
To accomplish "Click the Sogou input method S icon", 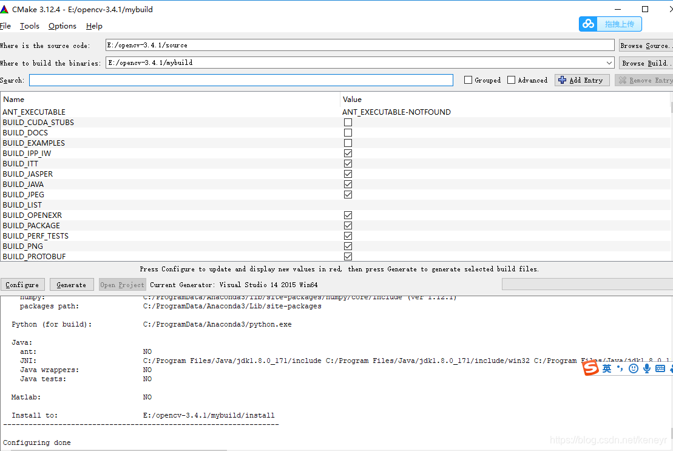I will 590,368.
